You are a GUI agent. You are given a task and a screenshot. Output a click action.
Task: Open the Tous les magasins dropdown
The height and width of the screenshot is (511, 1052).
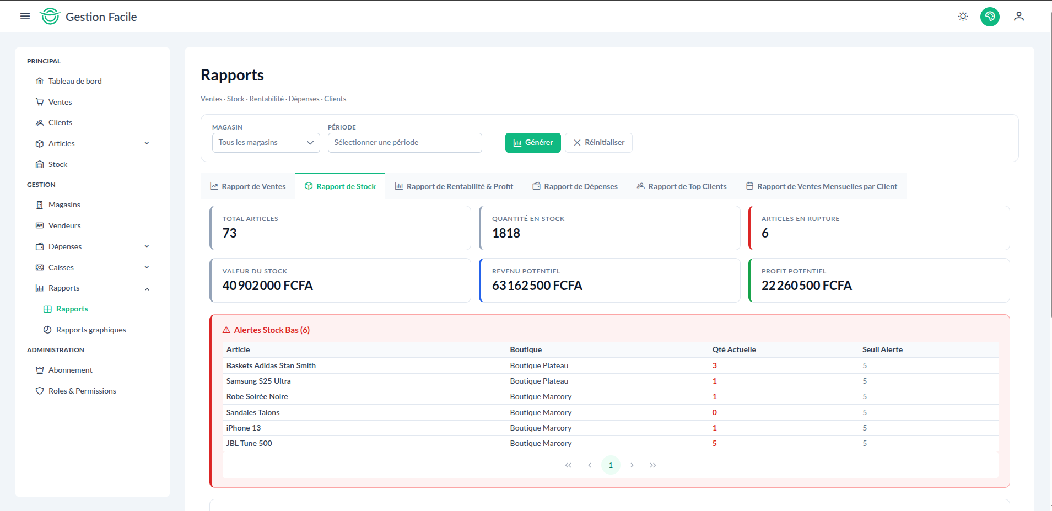point(266,143)
